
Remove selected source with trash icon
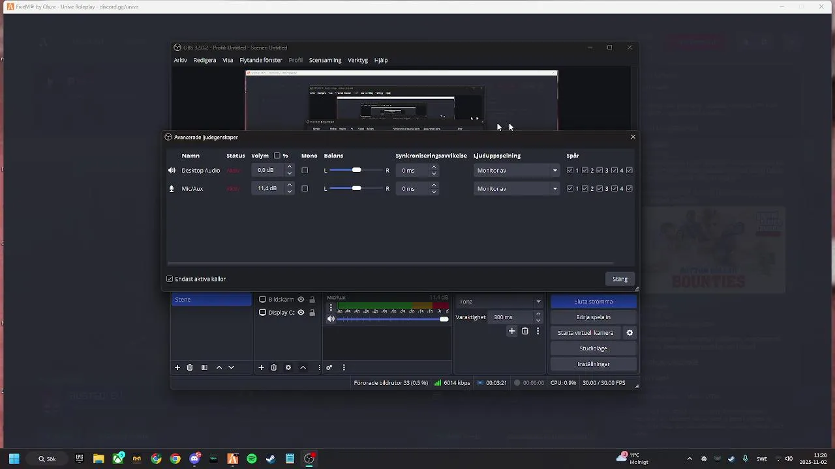pos(274,367)
